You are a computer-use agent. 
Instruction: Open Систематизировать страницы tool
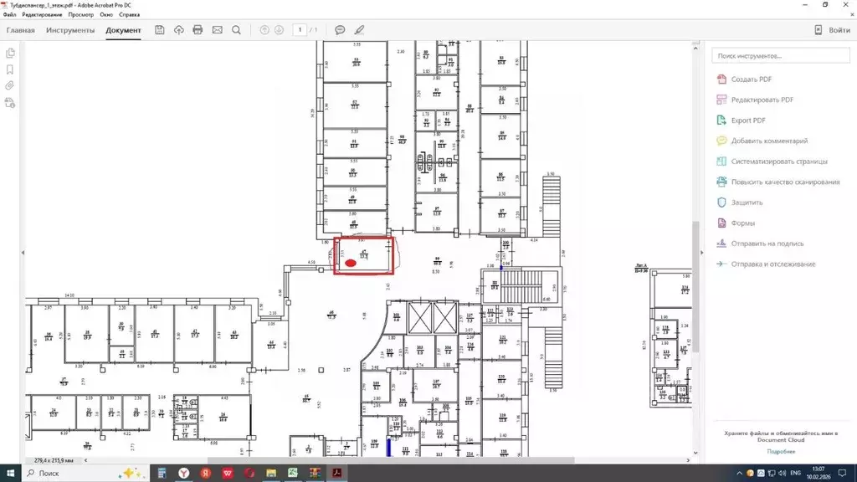(772, 162)
